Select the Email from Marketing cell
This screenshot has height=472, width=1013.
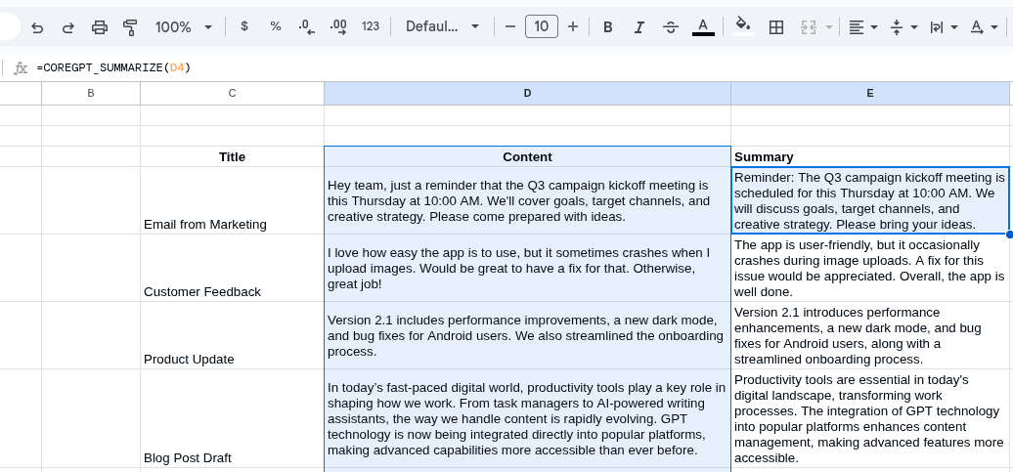tap(232, 200)
